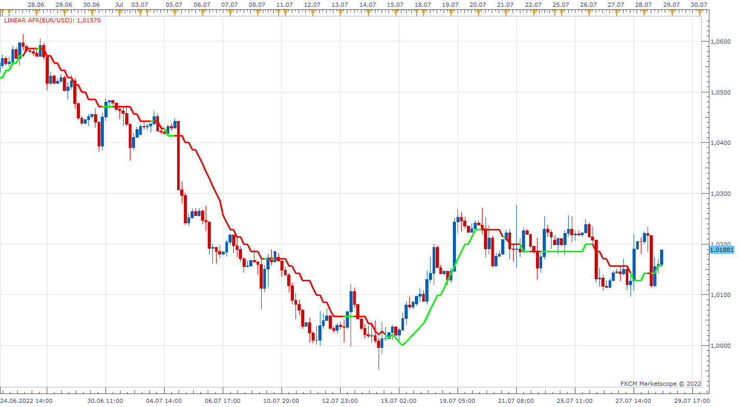The height and width of the screenshot is (407, 739).
Task: Click the 24.06.2022 14:00 time label
Action: [26, 401]
